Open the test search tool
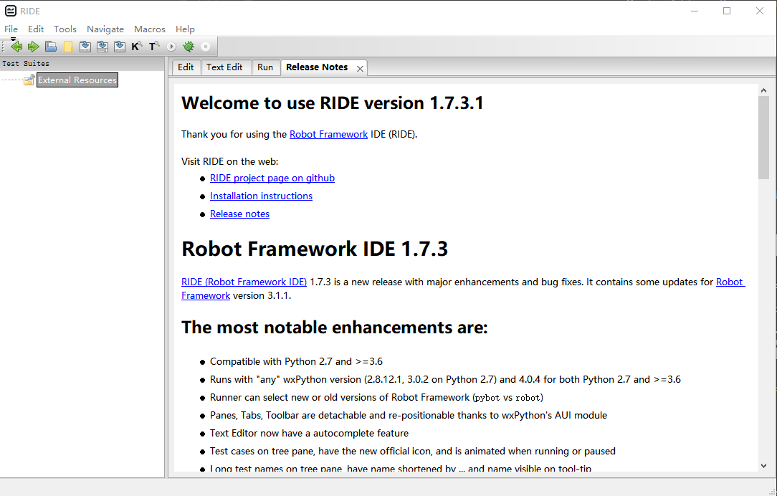Screen dimensions: 777x496 [x=153, y=46]
